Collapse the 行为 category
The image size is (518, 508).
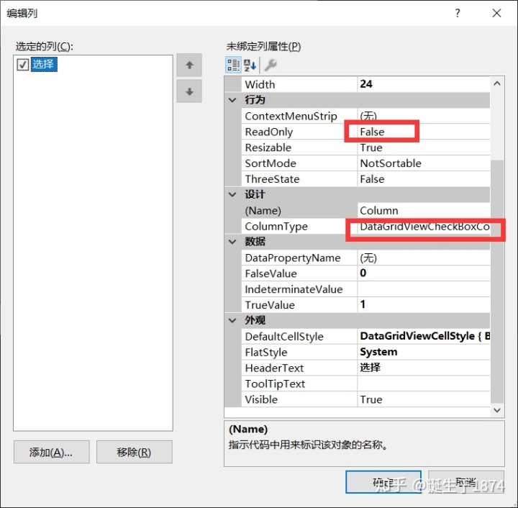(232, 100)
